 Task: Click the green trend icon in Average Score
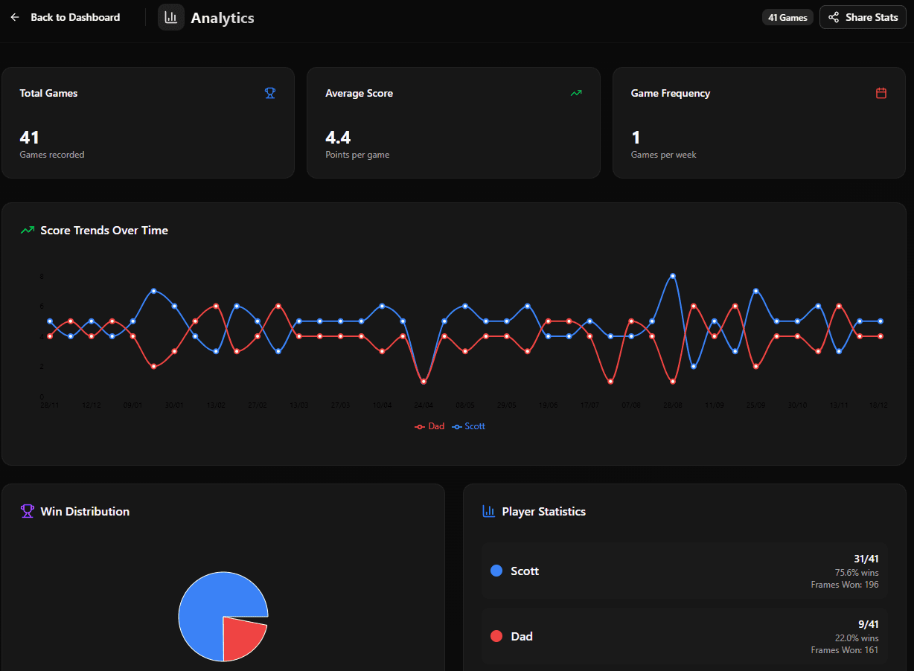coord(576,93)
